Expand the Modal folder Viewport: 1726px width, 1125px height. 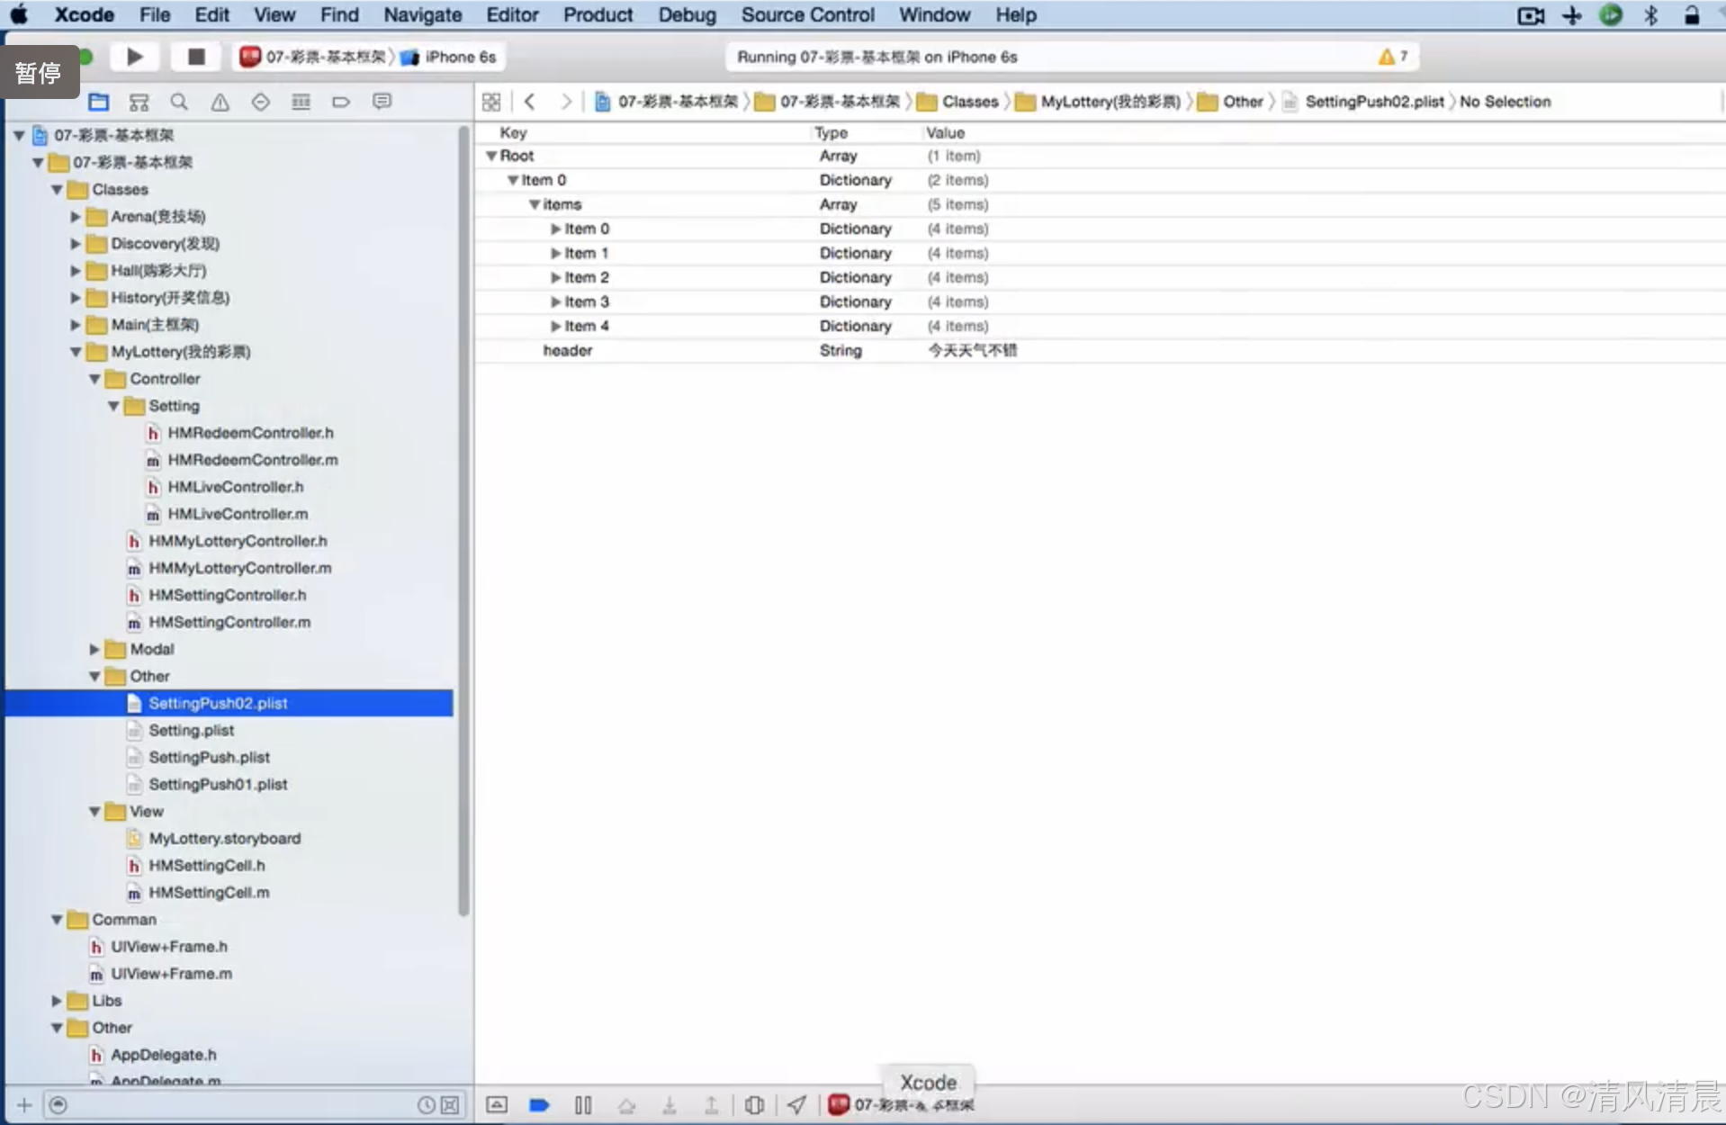(94, 649)
